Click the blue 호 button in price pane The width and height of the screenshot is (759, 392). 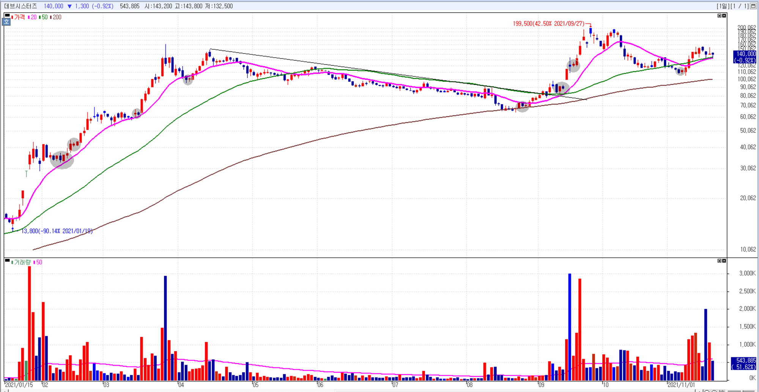[x=6, y=22]
